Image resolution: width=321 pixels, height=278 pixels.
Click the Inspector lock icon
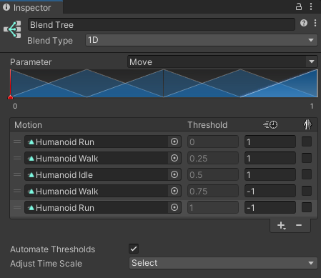click(x=299, y=6)
